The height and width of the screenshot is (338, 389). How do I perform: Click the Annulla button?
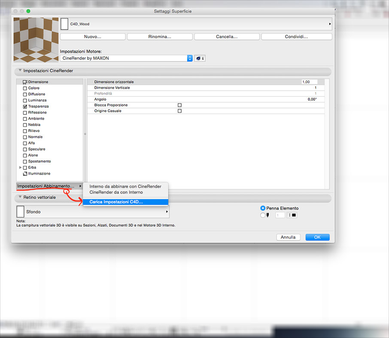(288, 237)
